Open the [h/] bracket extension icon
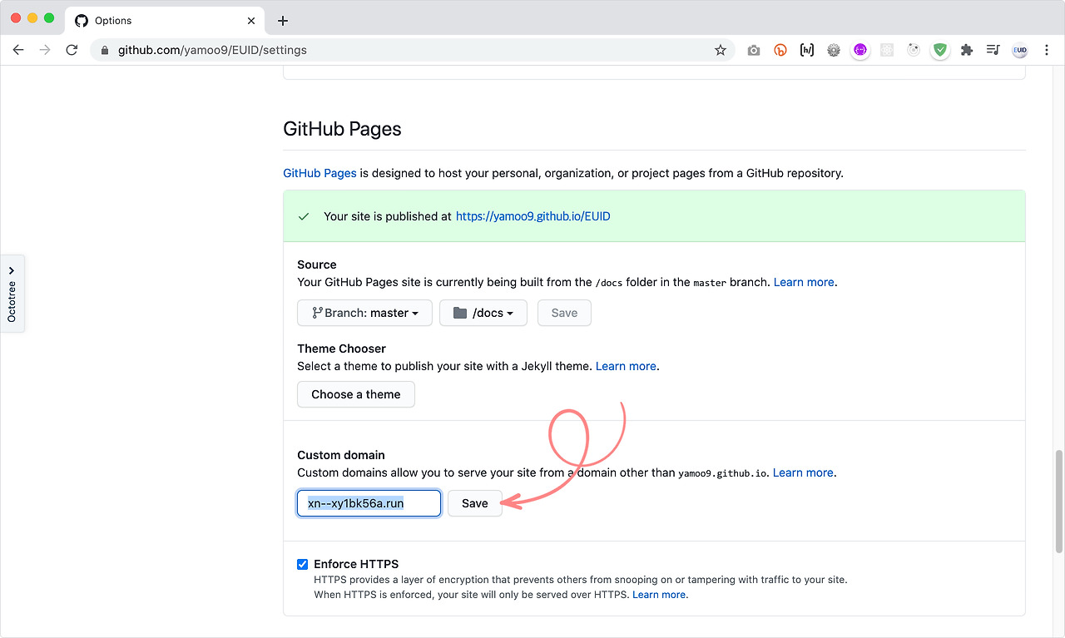Viewport: 1065px width, 638px height. (807, 50)
